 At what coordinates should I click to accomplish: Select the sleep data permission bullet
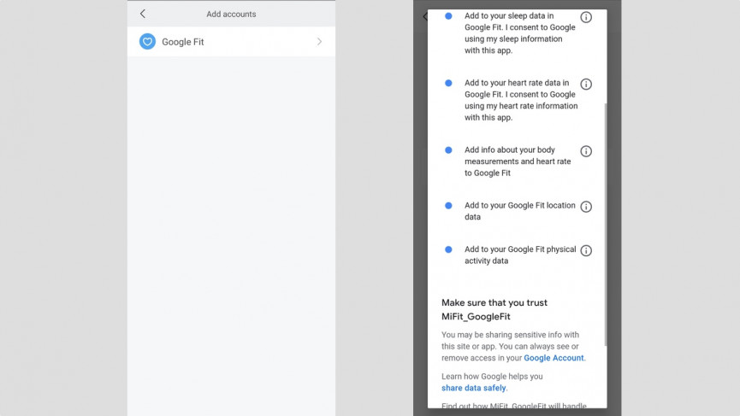(448, 16)
